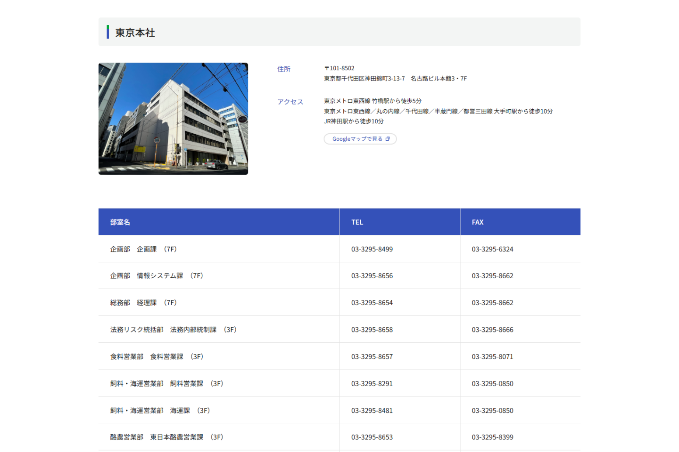Select the 住所 label

point(284,69)
